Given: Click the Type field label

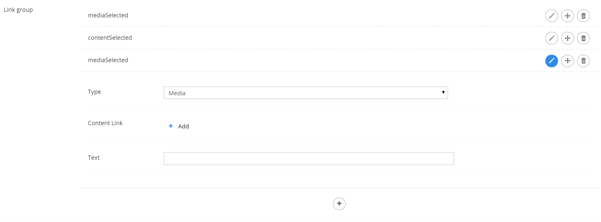Looking at the screenshot, I should click(x=94, y=92).
